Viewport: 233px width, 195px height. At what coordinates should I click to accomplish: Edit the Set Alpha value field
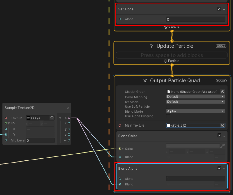click(195, 19)
